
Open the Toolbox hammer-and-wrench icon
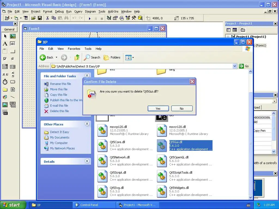coord(134,18)
